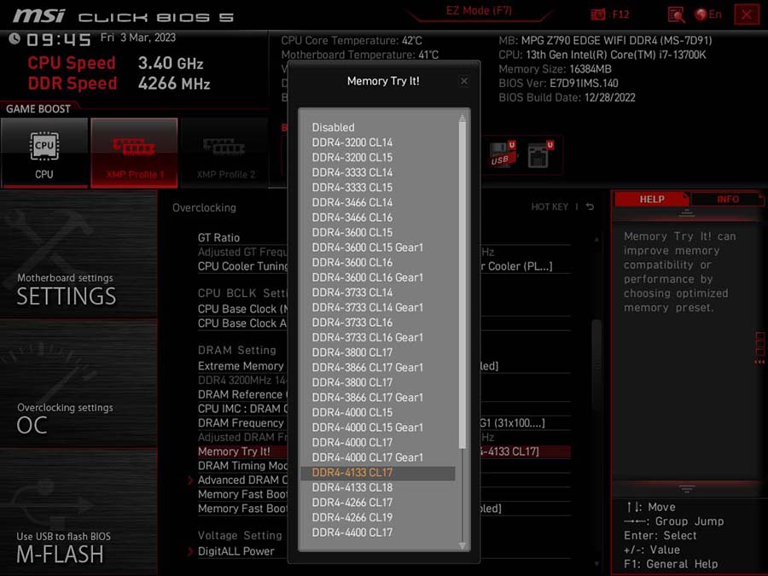Select DDR4-3200 CL15 preset
The height and width of the screenshot is (576, 768).
coord(352,158)
